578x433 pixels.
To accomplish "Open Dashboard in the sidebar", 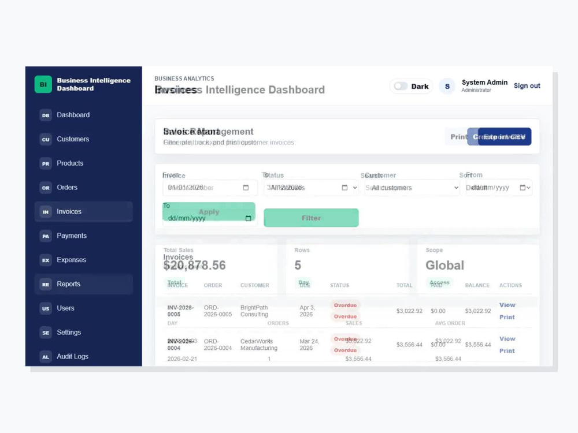I will pos(84,115).
